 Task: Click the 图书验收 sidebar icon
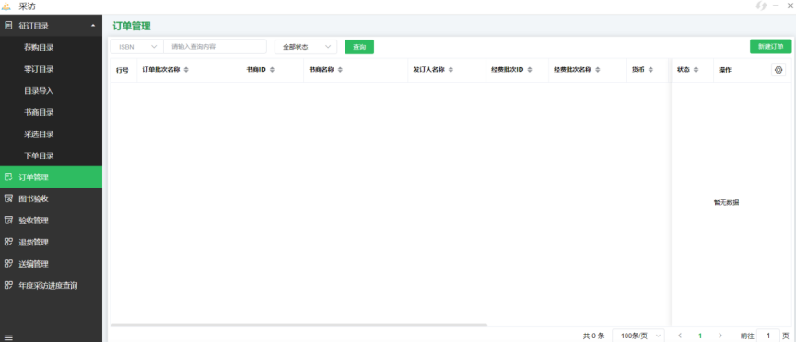point(8,199)
